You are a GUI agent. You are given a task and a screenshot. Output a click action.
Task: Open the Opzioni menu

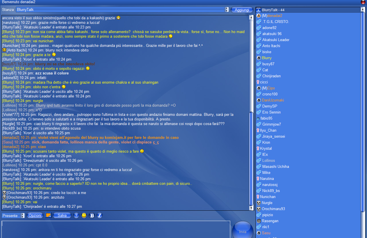tap(35, 216)
